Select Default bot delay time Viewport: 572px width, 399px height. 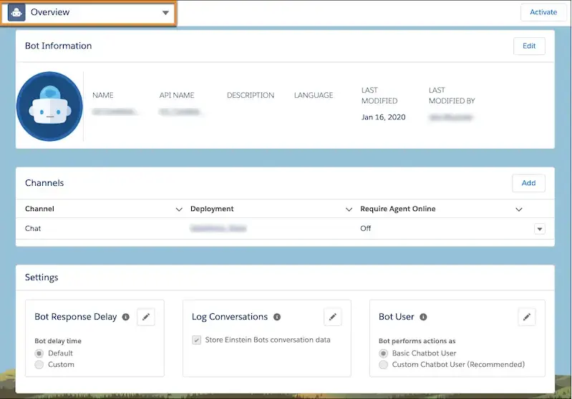(x=39, y=353)
